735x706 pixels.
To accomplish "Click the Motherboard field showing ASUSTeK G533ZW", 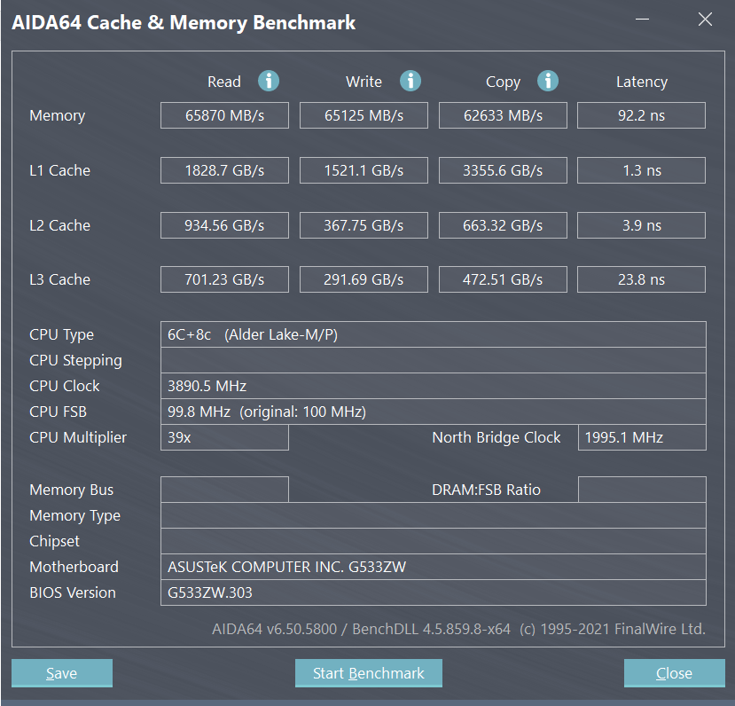I will click(432, 567).
